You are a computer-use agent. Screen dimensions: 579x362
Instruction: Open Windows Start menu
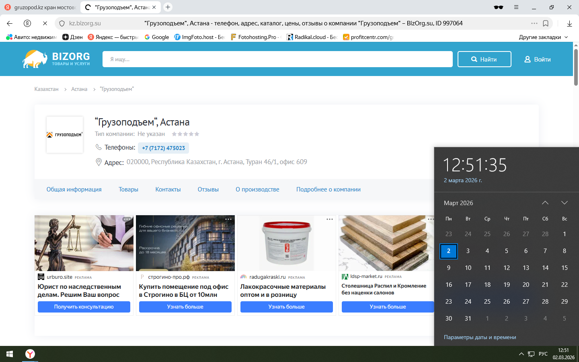point(10,354)
